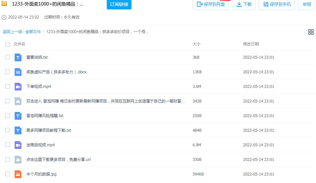The width and height of the screenshot is (316, 183).
Task: Open file 下单视频.mp4
Action: point(38,87)
